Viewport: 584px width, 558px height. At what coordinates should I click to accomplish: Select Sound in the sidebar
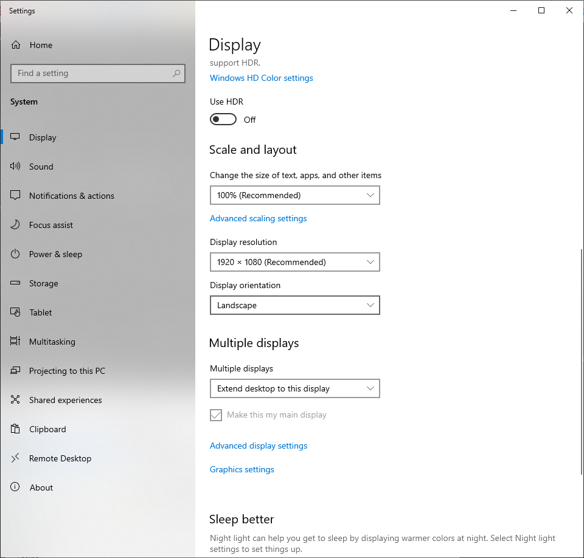pyautogui.click(x=97, y=167)
